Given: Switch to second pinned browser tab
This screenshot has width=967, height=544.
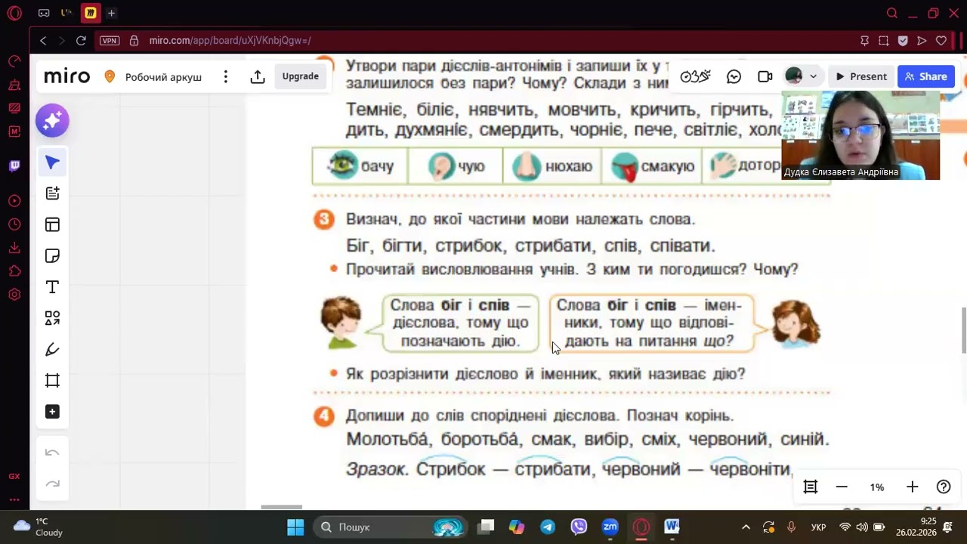Looking at the screenshot, I should [67, 13].
